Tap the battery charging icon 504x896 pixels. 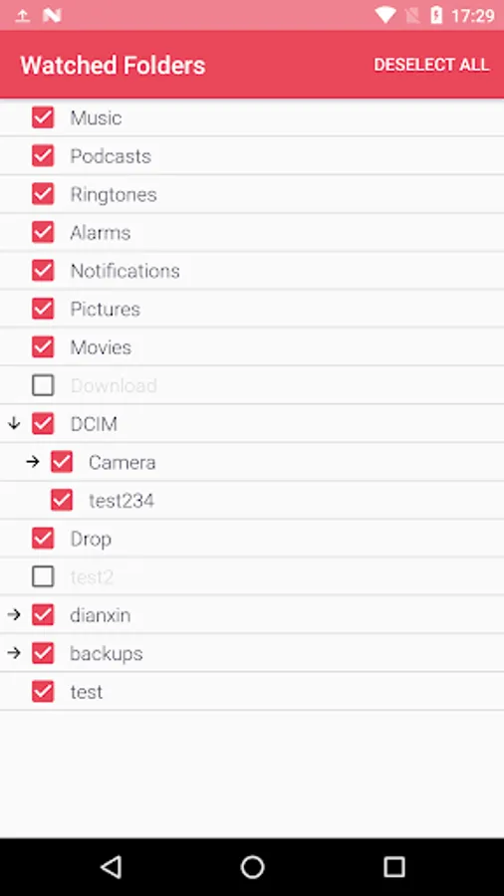click(x=436, y=15)
